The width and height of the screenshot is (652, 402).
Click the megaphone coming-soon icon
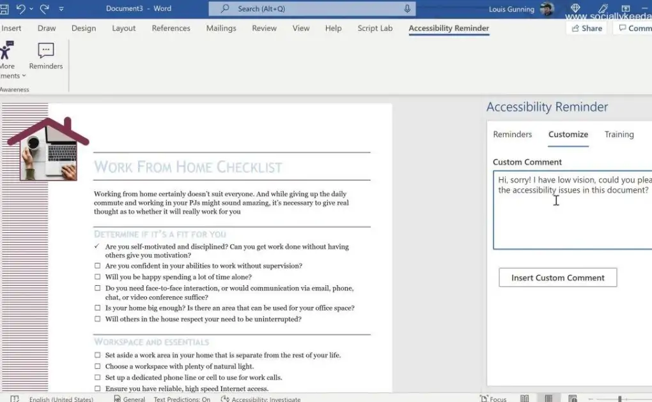point(603,8)
